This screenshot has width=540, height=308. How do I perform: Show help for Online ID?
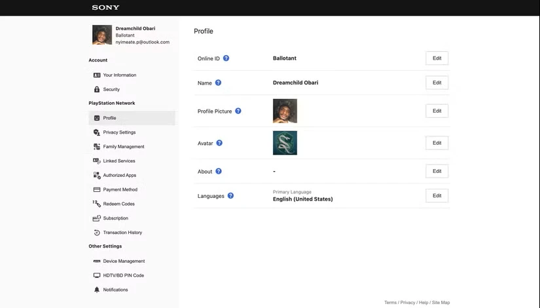point(226,58)
